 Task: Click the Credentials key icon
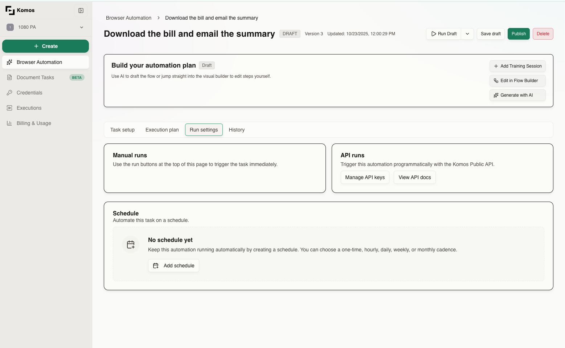[9, 93]
